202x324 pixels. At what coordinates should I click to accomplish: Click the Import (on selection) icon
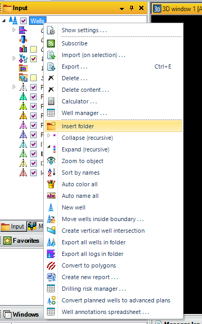51,55
